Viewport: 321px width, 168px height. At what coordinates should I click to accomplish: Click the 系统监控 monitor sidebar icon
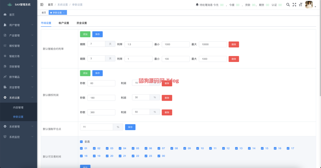(5, 137)
